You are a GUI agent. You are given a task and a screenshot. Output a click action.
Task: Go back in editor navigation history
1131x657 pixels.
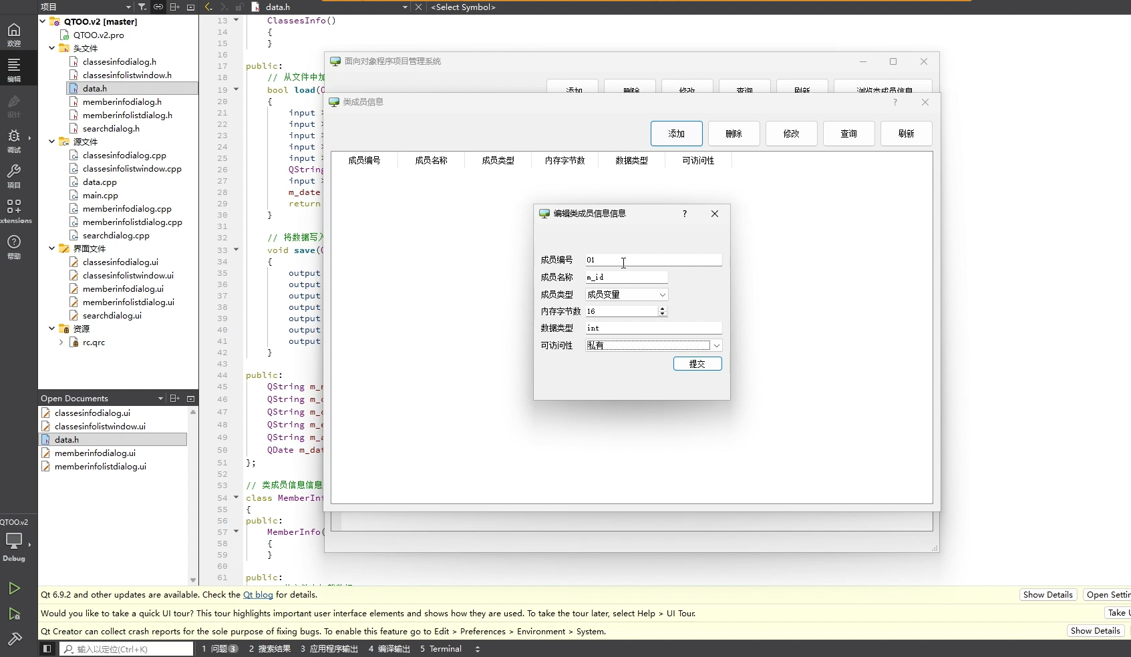tap(208, 7)
